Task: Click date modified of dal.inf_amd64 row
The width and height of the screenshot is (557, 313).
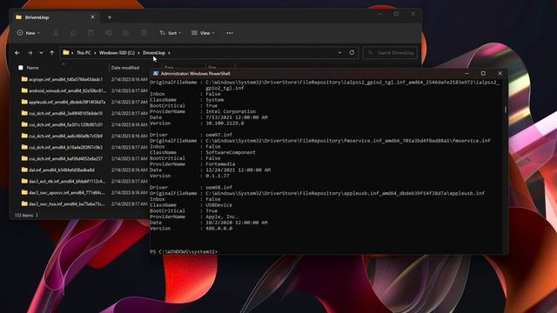Action: (x=130, y=170)
